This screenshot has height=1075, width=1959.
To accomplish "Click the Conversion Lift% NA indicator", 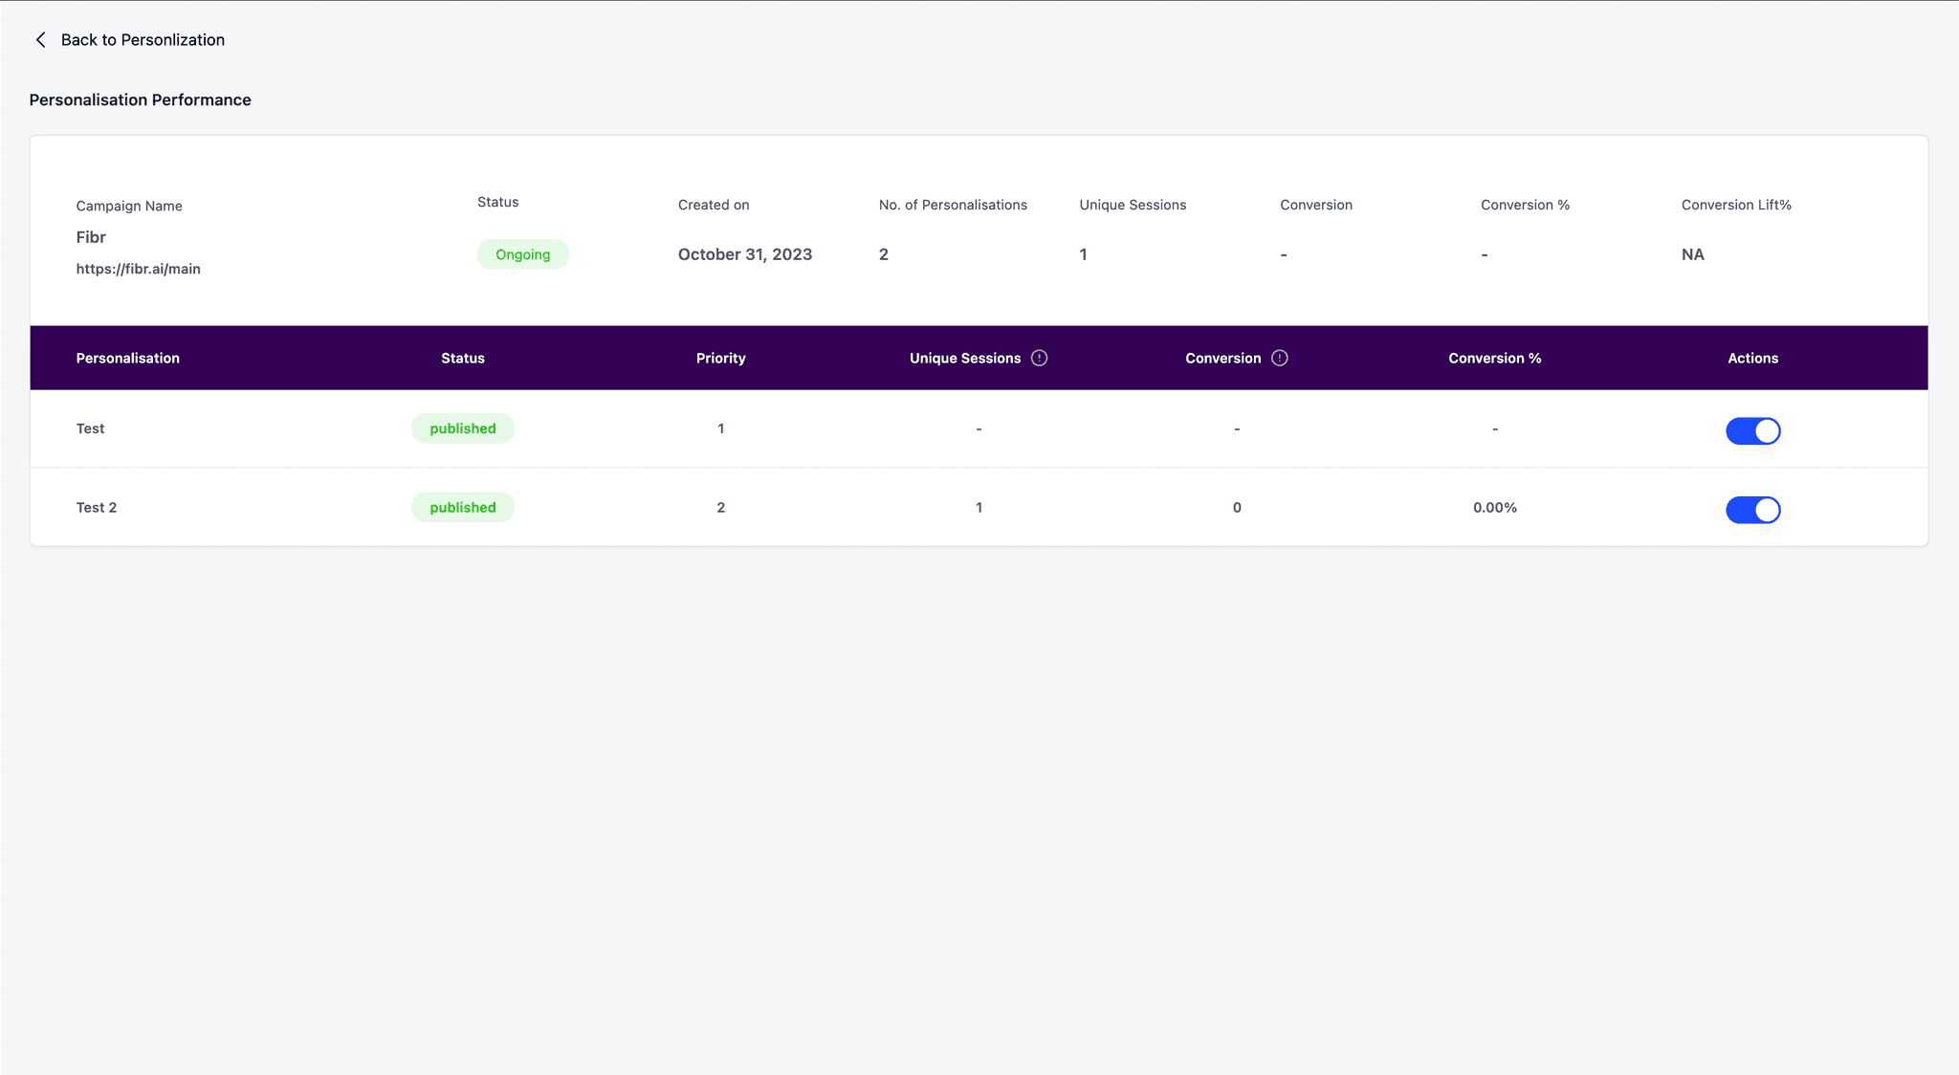I will [x=1693, y=253].
